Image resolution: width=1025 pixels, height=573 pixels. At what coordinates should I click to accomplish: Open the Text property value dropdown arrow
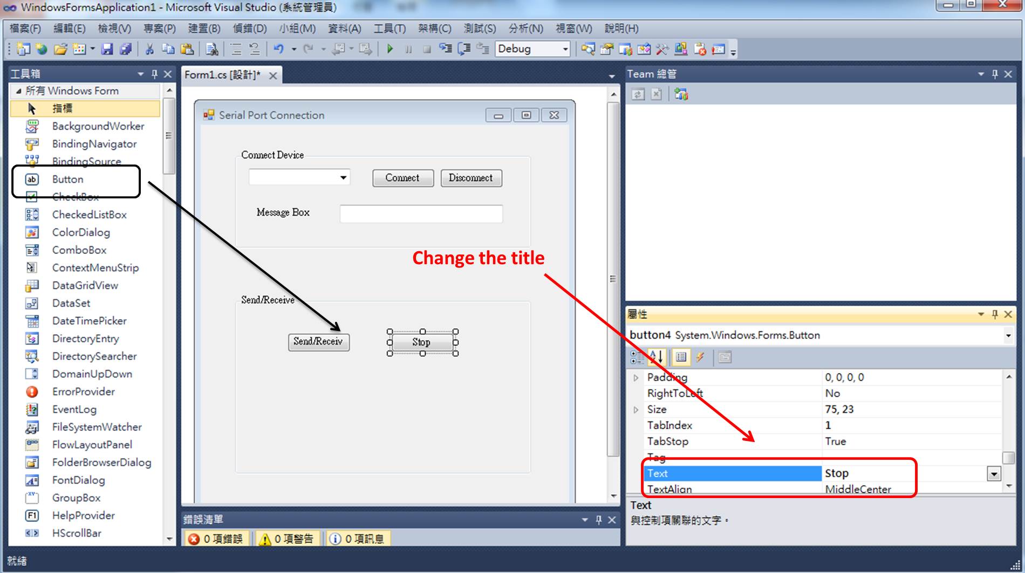coord(994,474)
